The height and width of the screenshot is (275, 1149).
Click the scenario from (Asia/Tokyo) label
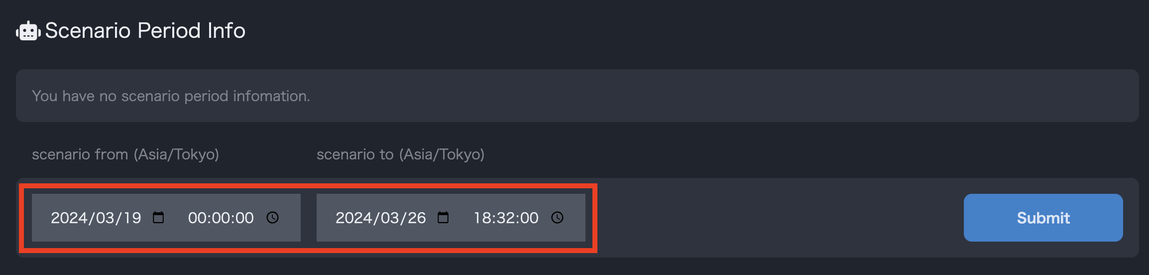(x=125, y=154)
